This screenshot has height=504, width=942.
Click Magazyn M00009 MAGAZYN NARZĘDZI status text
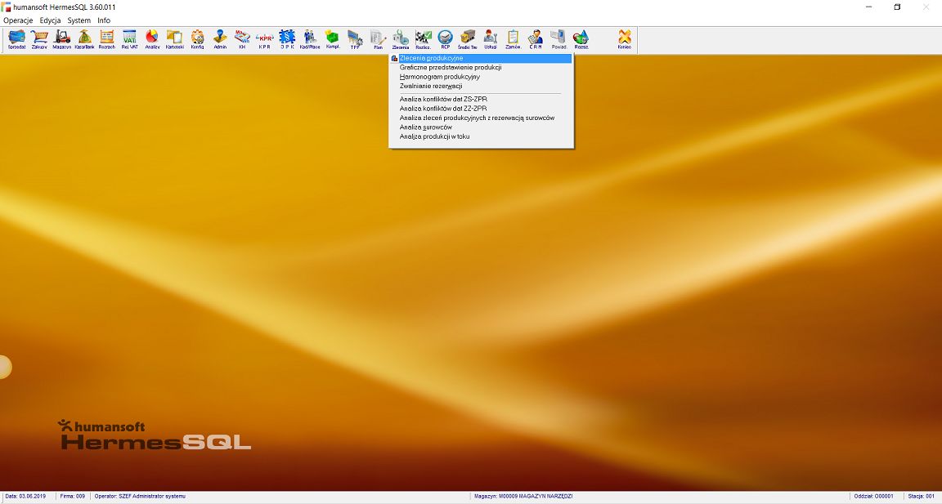point(523,496)
